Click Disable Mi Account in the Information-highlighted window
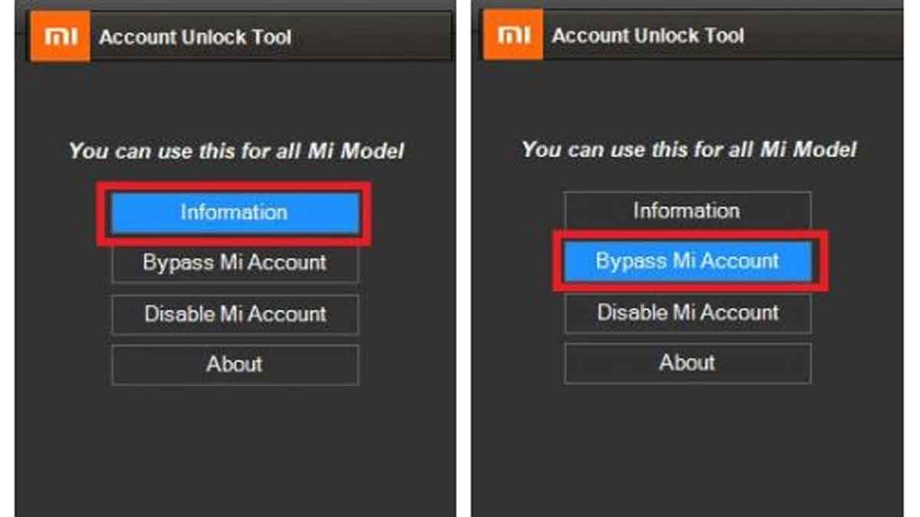920x517 pixels. pos(235,314)
